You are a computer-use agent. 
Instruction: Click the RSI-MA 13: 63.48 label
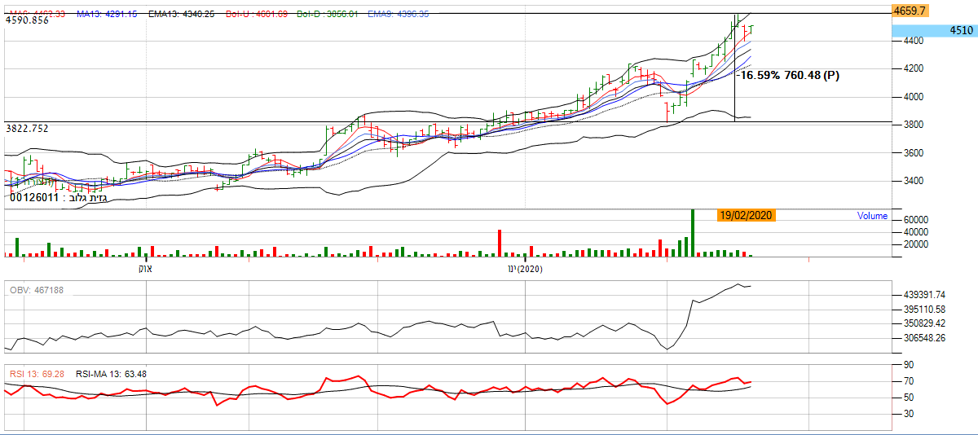[x=111, y=374]
